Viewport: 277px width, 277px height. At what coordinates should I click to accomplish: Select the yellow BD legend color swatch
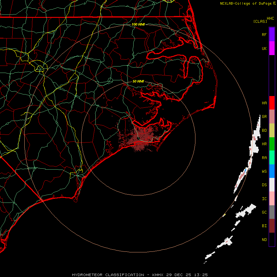[272, 130]
